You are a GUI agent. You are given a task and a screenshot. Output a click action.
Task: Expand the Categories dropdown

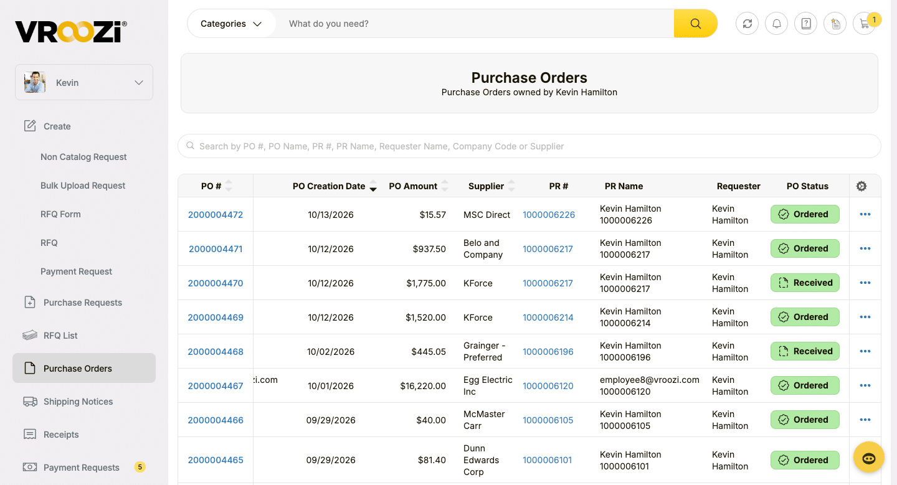[x=231, y=24]
